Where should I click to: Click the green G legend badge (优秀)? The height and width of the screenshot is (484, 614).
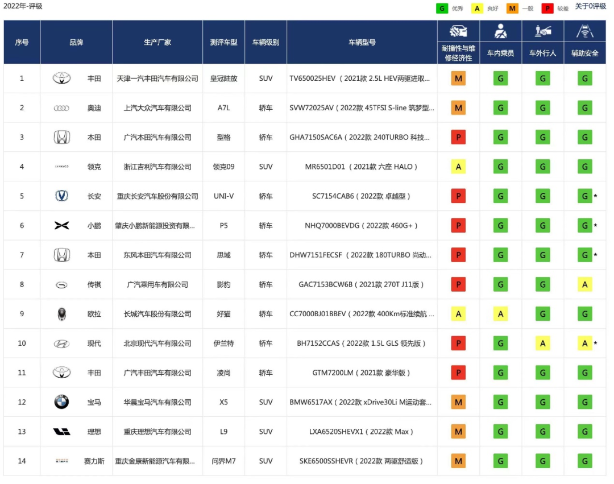(442, 8)
